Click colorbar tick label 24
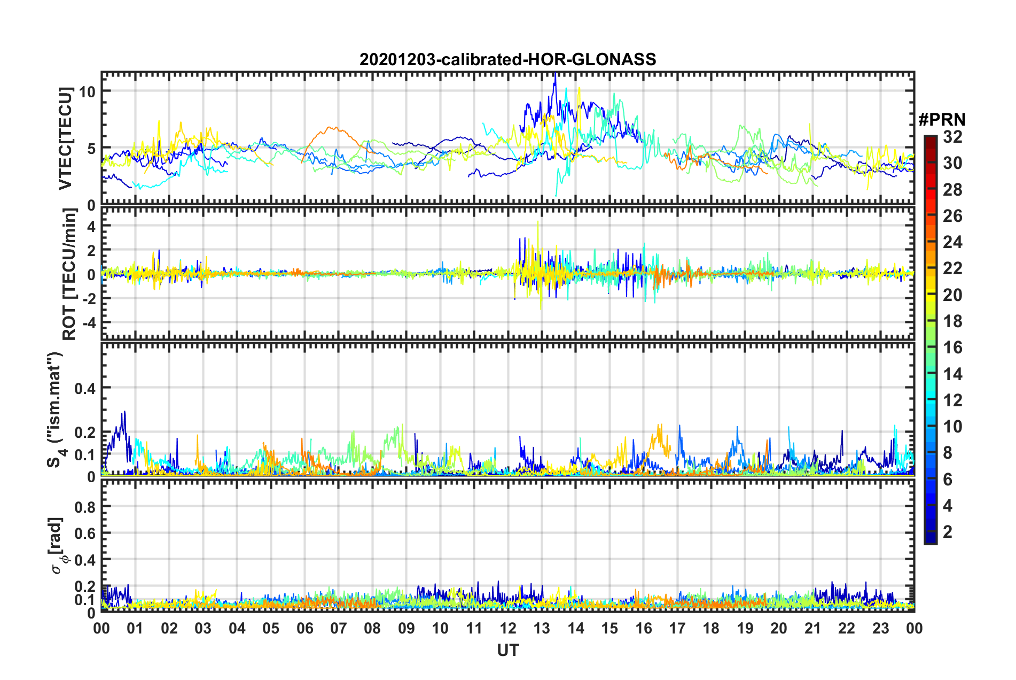Image resolution: width=1016 pixels, height=680 pixels. pos(952,242)
